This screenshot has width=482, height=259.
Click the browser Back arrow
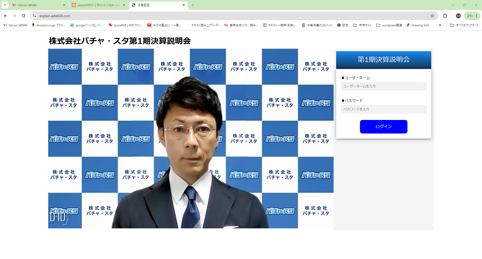pos(6,16)
